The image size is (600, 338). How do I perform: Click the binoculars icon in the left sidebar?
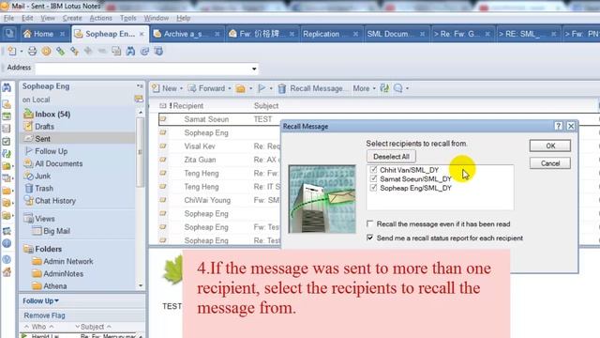tap(7, 87)
